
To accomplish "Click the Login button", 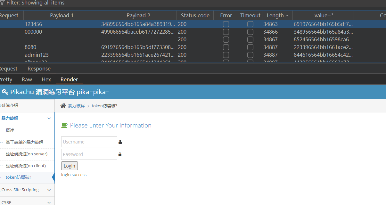I will coord(70,166).
